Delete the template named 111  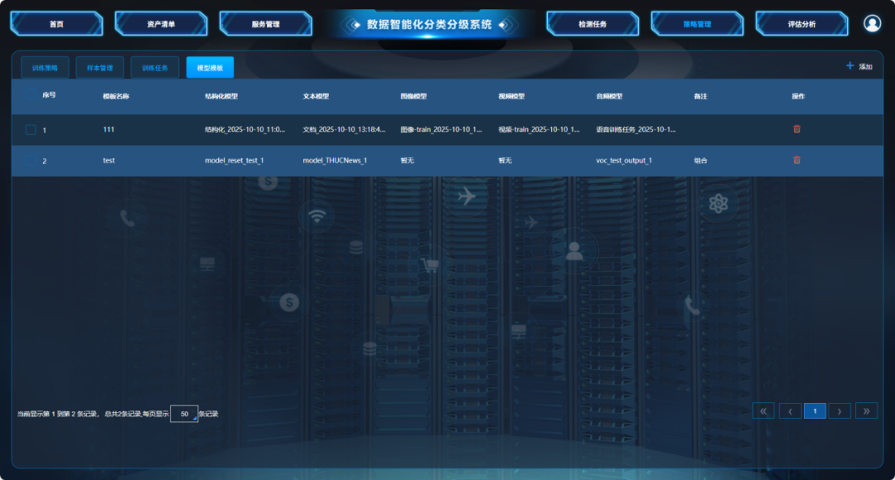(796, 129)
